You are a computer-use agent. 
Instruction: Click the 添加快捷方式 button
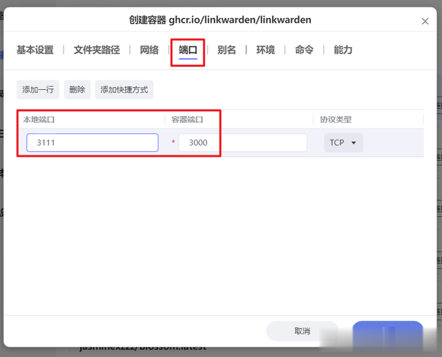click(x=124, y=90)
